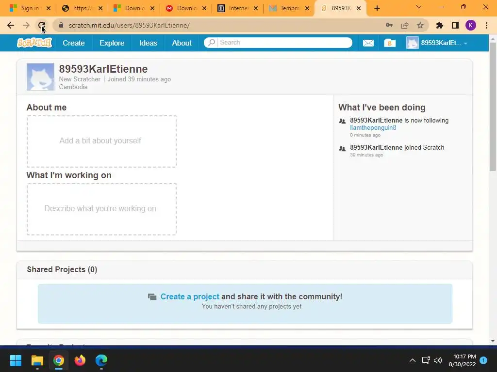Open Chrome three-dot menu
Viewport: 497px width, 372px height.
point(486,25)
